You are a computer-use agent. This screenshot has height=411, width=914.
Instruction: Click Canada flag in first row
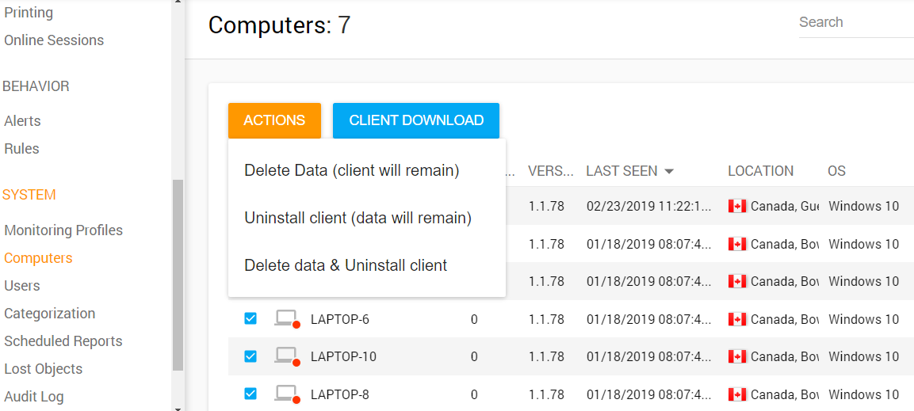737,206
